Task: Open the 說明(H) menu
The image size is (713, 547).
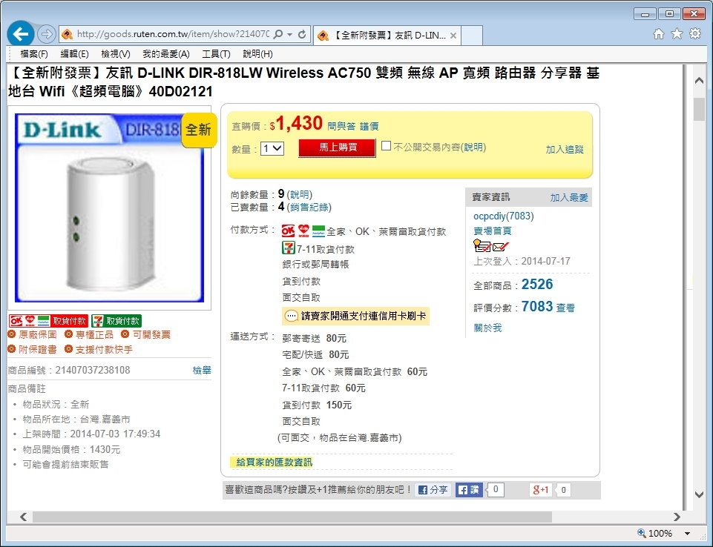Action: (x=257, y=54)
